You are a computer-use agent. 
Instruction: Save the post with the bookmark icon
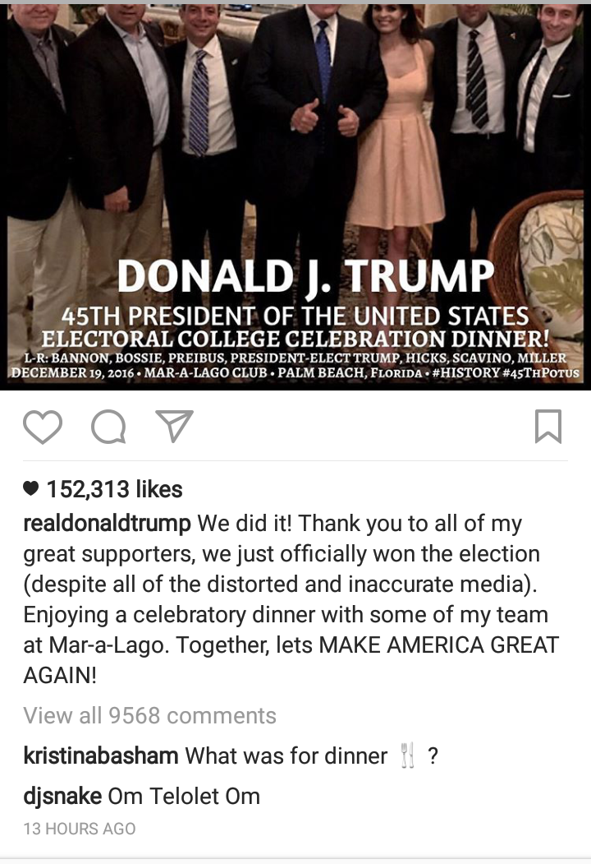tap(548, 427)
